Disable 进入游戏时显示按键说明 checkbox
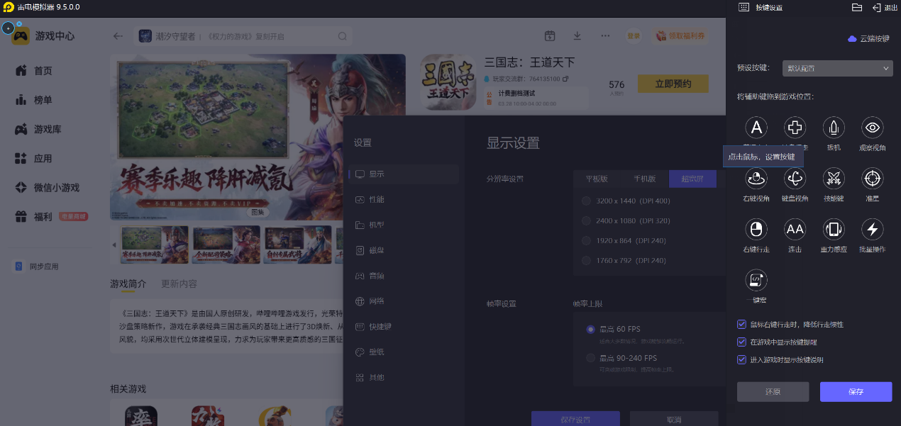 (x=742, y=360)
